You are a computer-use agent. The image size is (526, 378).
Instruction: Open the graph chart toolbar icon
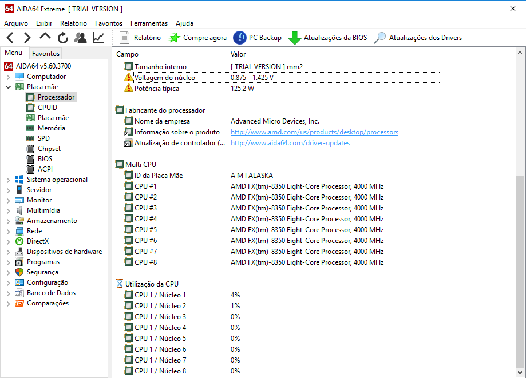(x=98, y=38)
